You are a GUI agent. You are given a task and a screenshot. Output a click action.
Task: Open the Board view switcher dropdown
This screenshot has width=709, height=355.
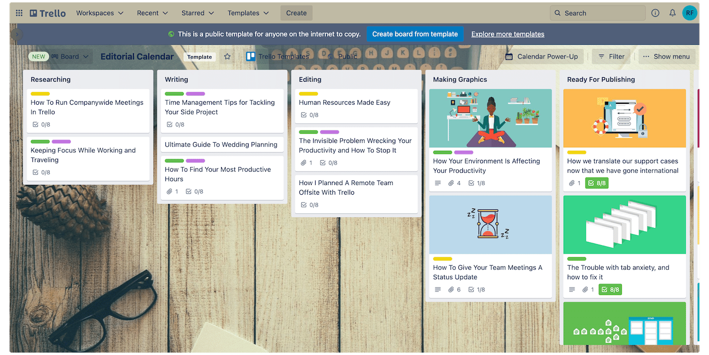pos(70,57)
